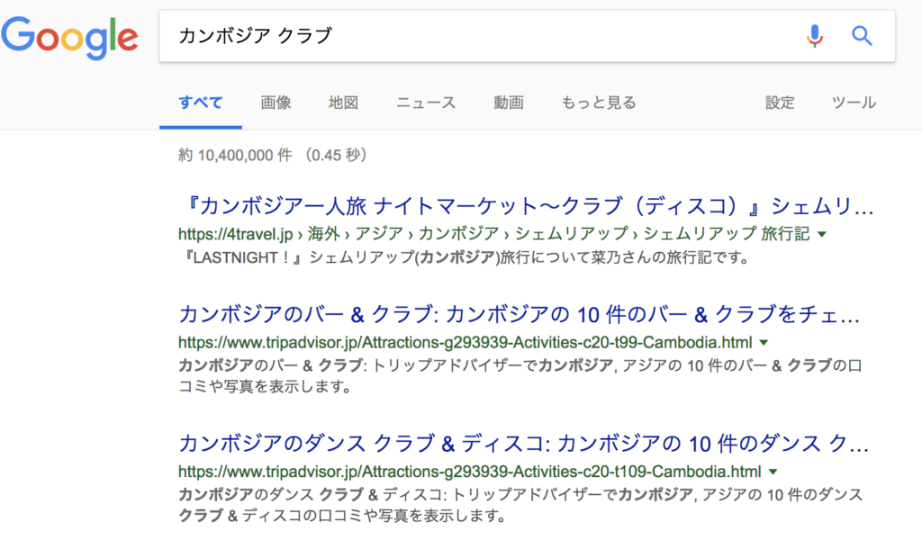Click the 4travel.jp breadcrumb URL
The height and width of the screenshot is (540, 922).
tap(494, 234)
